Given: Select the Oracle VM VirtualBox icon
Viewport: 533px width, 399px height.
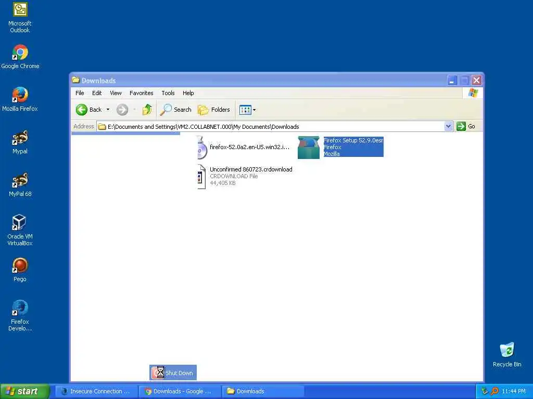Looking at the screenshot, I should 20,230.
